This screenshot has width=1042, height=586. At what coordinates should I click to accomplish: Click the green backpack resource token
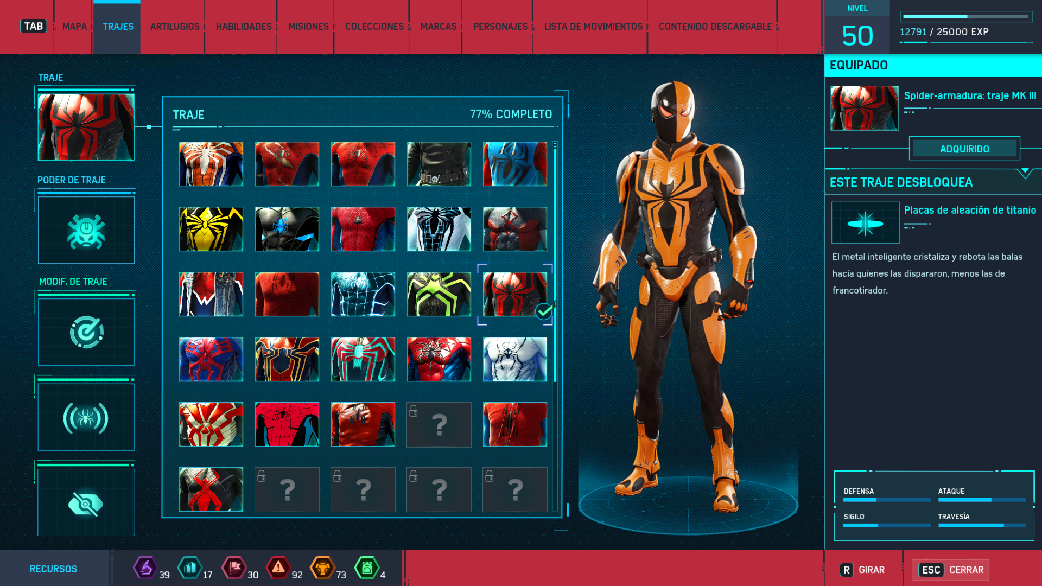[367, 568]
